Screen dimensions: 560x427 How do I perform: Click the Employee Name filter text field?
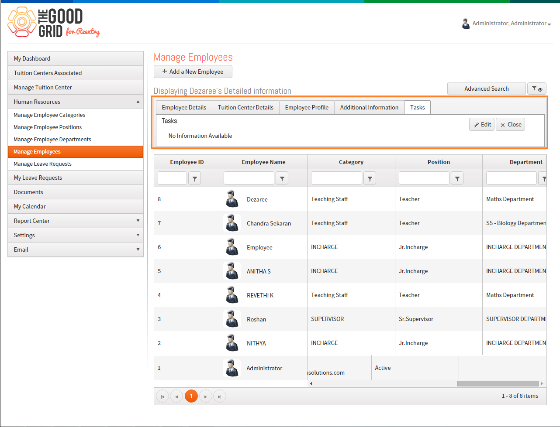[249, 178]
